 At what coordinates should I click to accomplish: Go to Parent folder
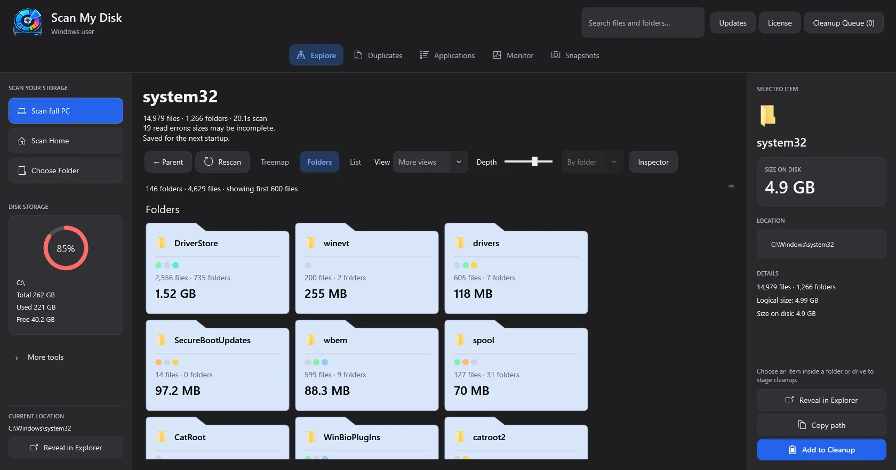click(x=168, y=162)
